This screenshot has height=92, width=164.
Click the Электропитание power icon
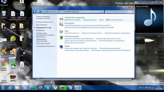click(61, 37)
